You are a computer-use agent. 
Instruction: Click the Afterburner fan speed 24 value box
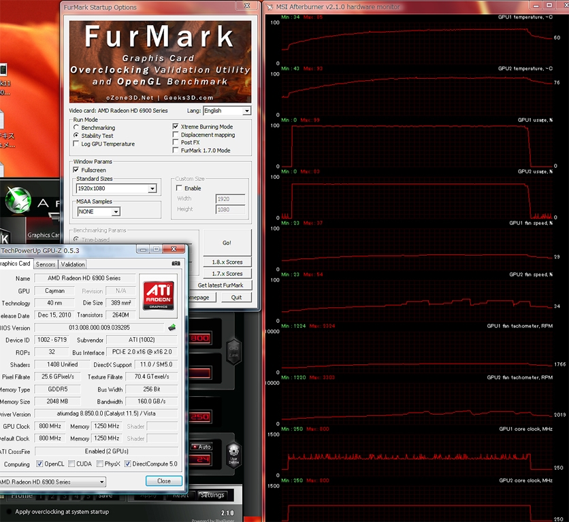pyautogui.click(x=201, y=459)
